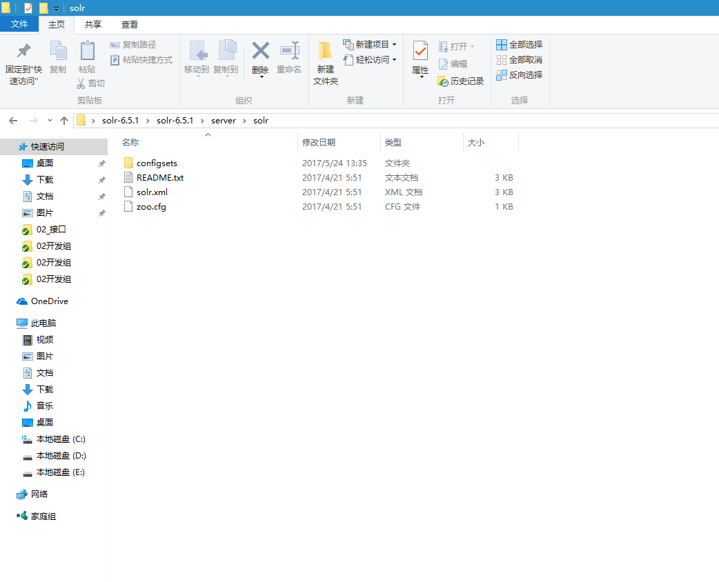Open Pictures (图片) under Quick access
This screenshot has width=719, height=582.
click(x=44, y=212)
